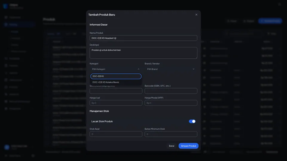Click the chevron in the Kategori dropdown
Image resolution: width=287 pixels, height=161 pixels.
tap(138, 69)
